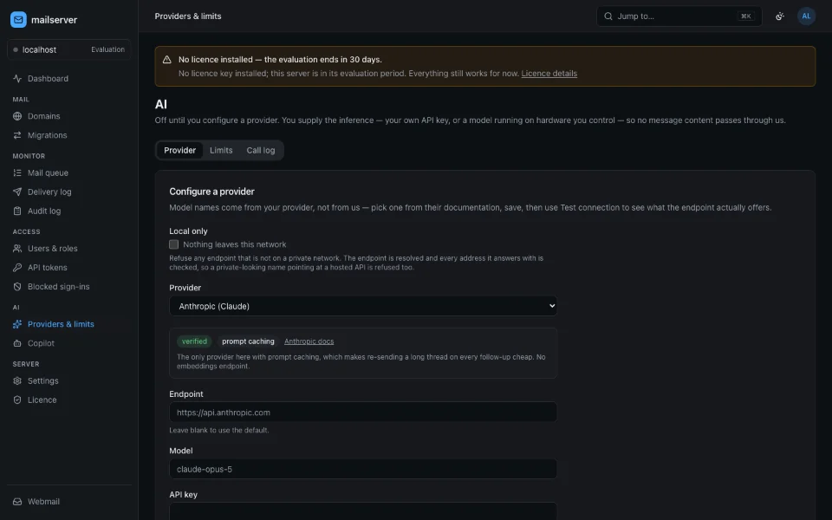This screenshot has width=832, height=520.
Task: Click the Users & roles people icon
Action: point(17,249)
